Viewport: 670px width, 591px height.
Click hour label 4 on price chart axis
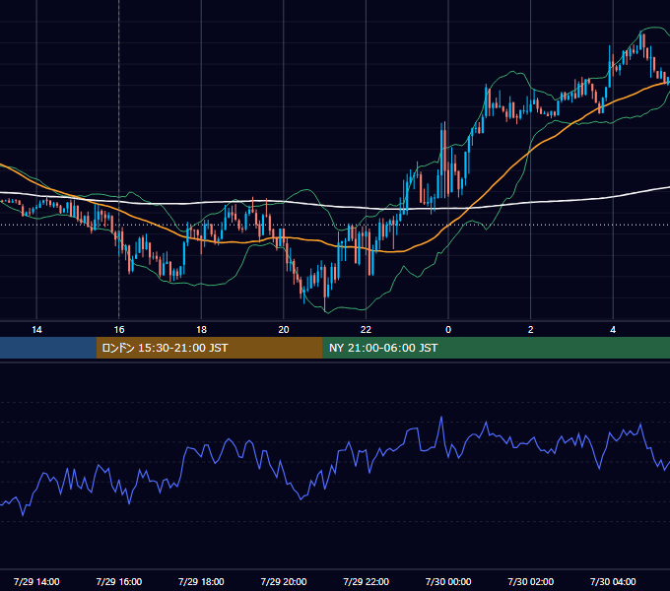[613, 330]
